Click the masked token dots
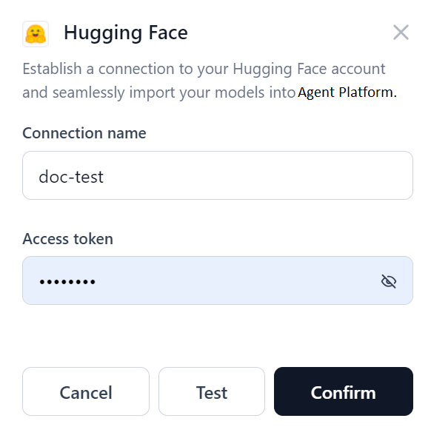This screenshot has width=431, height=441. [x=67, y=282]
